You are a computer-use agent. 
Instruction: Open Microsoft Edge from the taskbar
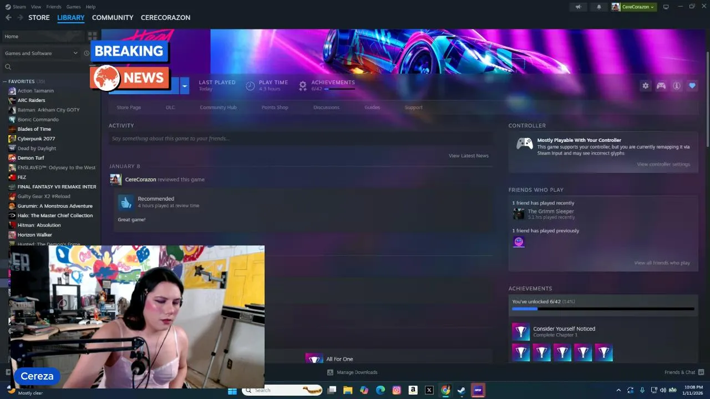(x=381, y=390)
